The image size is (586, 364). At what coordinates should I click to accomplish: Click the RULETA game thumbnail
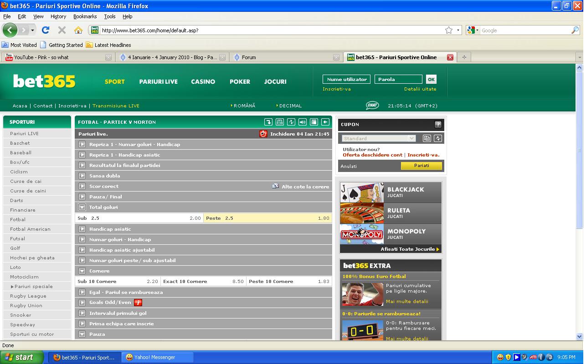tap(362, 213)
